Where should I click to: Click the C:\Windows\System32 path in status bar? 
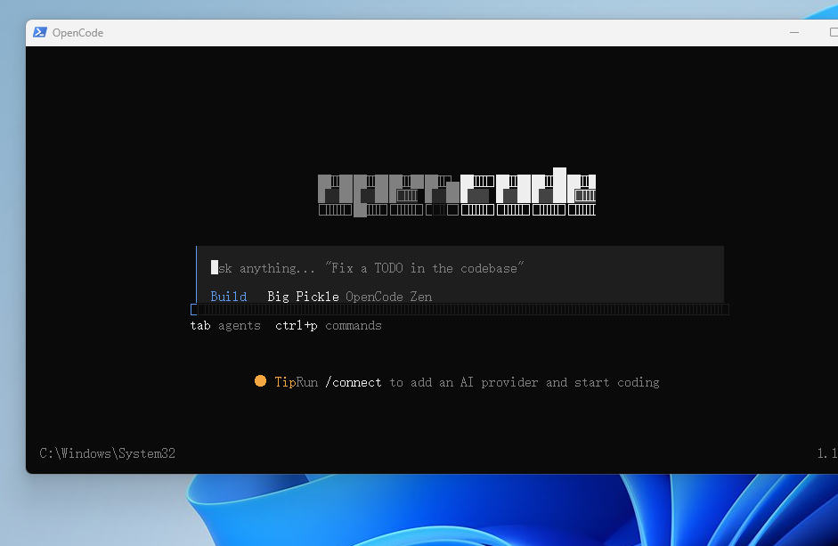coord(108,453)
